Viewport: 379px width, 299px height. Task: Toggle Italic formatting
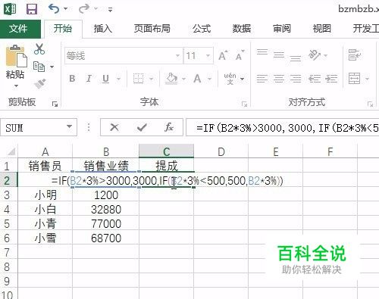89,79
